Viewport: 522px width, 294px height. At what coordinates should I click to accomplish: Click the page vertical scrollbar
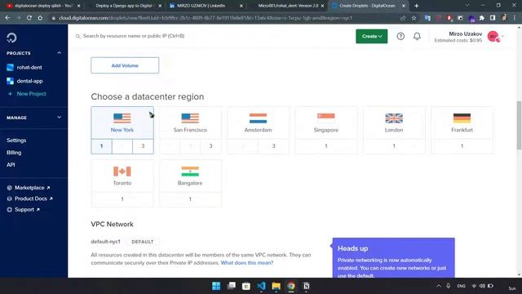click(519, 125)
